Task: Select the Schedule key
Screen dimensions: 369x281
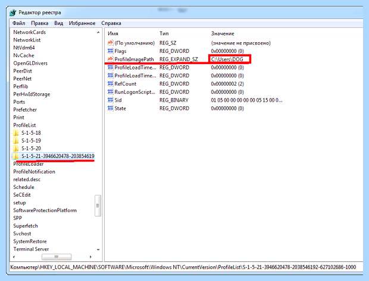Action: click(x=24, y=187)
